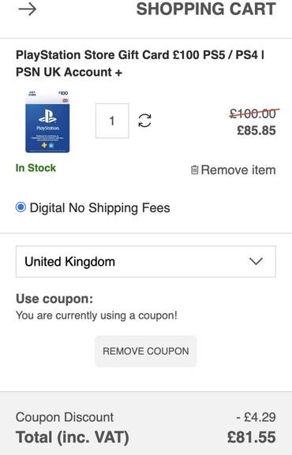
Task: Click the £85.85 discounted price
Action: pos(256,130)
